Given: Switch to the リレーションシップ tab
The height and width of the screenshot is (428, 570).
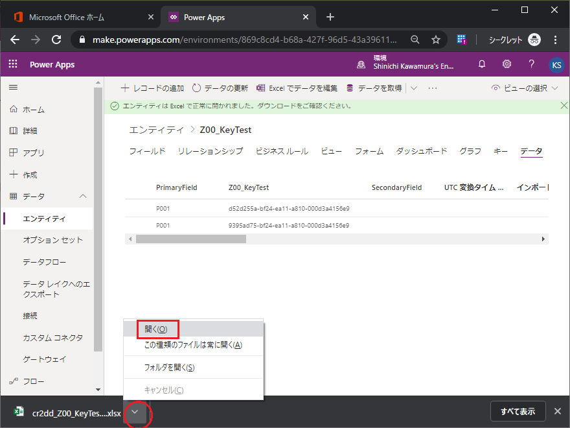Looking at the screenshot, I should tap(211, 151).
